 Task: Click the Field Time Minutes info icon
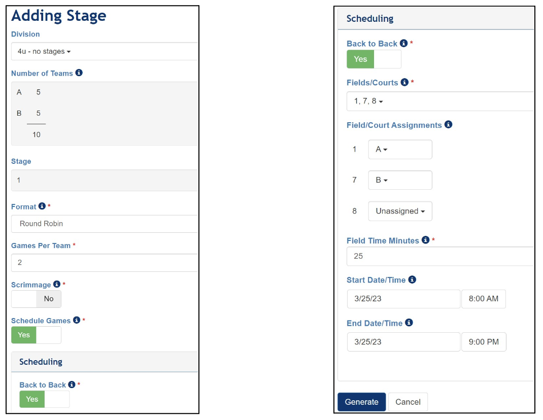point(425,240)
